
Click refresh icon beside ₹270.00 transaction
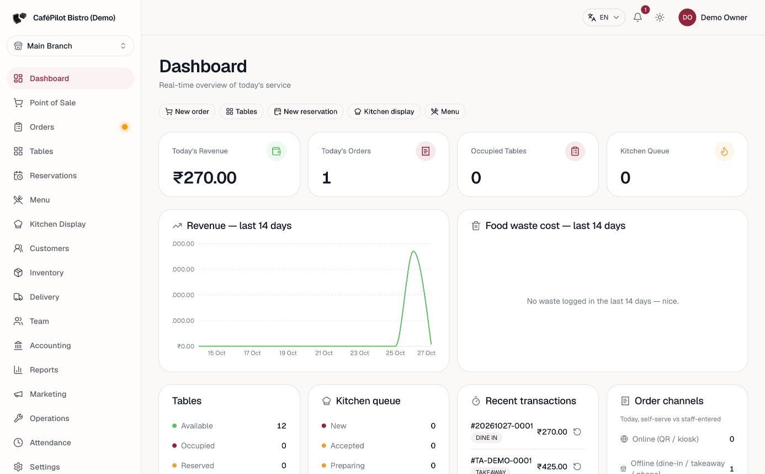[577, 432]
